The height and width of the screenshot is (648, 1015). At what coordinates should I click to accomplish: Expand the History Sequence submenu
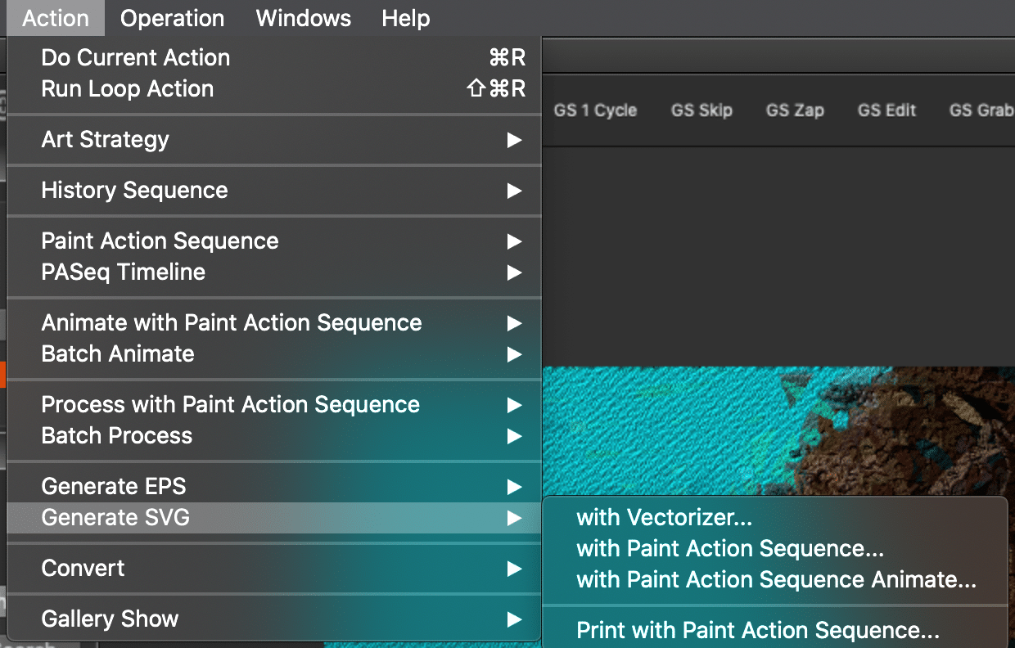274,191
